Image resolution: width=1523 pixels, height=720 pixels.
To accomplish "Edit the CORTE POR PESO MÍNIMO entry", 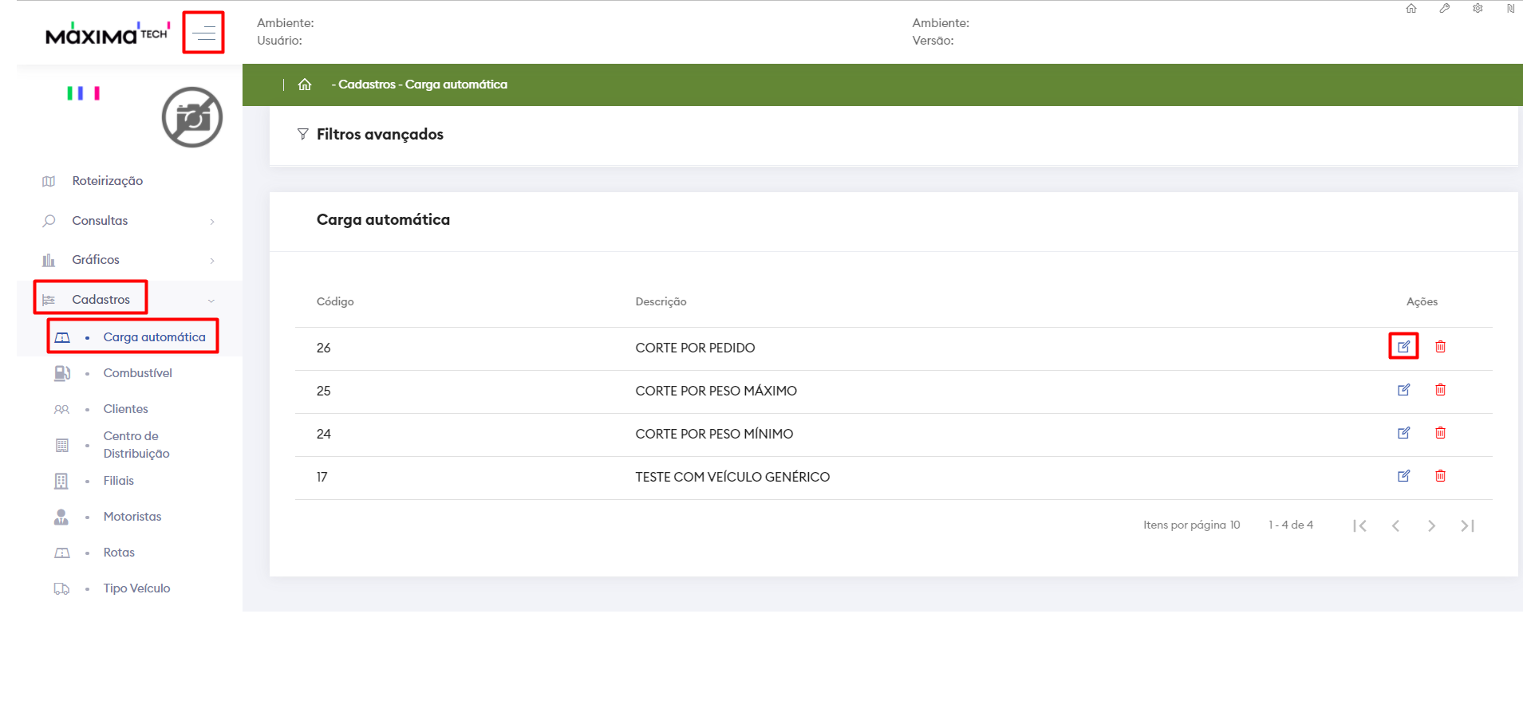I will (1404, 433).
